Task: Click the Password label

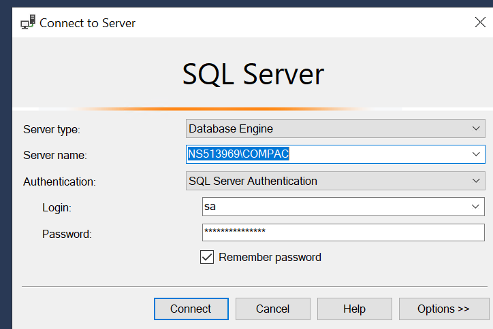Action: (67, 234)
